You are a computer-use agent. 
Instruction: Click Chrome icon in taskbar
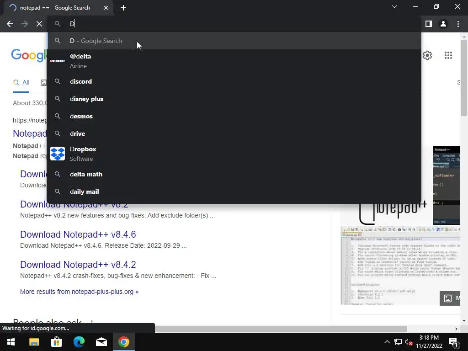123,342
